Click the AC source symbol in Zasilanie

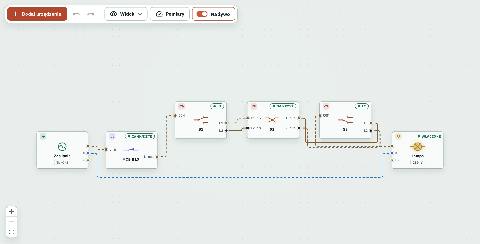62,147
